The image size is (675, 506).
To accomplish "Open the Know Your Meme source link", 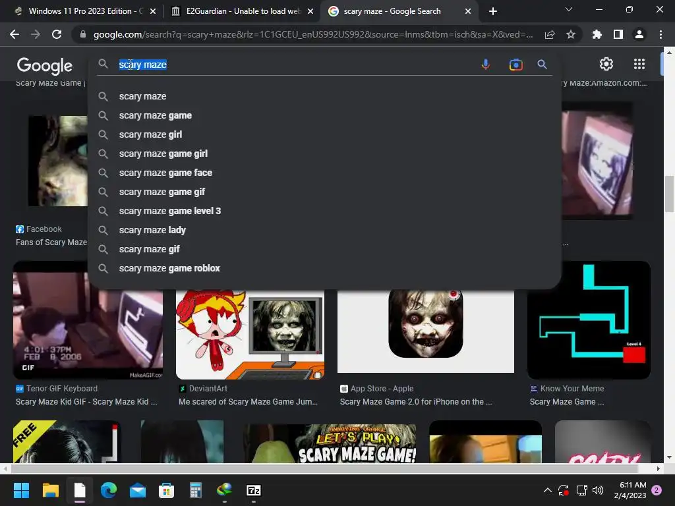I will pyautogui.click(x=567, y=389).
